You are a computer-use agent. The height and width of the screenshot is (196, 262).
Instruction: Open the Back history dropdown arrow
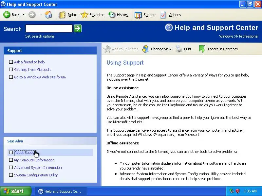(x=23, y=15)
